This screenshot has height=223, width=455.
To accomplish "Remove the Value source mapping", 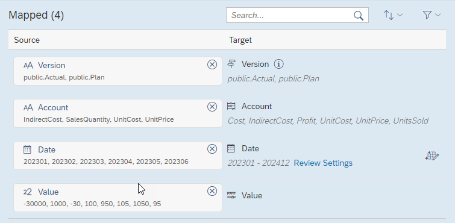I will tap(212, 191).
